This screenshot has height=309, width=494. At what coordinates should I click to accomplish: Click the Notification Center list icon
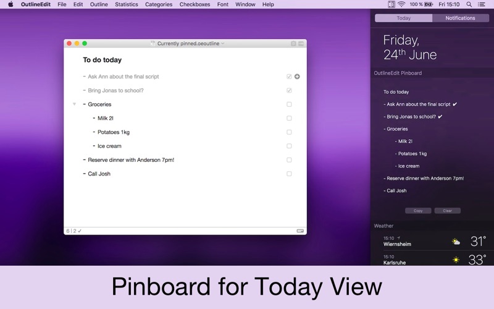click(x=482, y=4)
